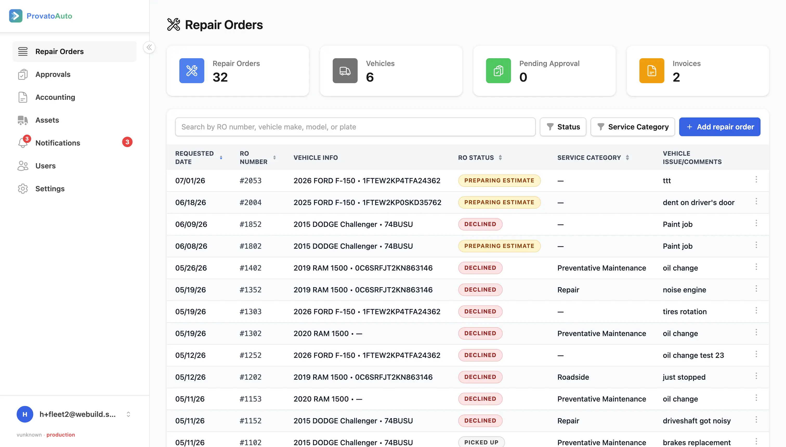Viewport: 786px width, 447px height.
Task: Sort the table by RO Status
Action: [x=500, y=157]
